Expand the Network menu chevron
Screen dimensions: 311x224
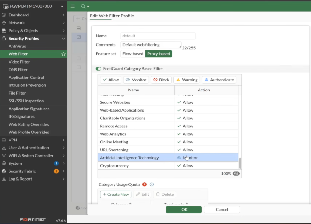click(63, 22)
